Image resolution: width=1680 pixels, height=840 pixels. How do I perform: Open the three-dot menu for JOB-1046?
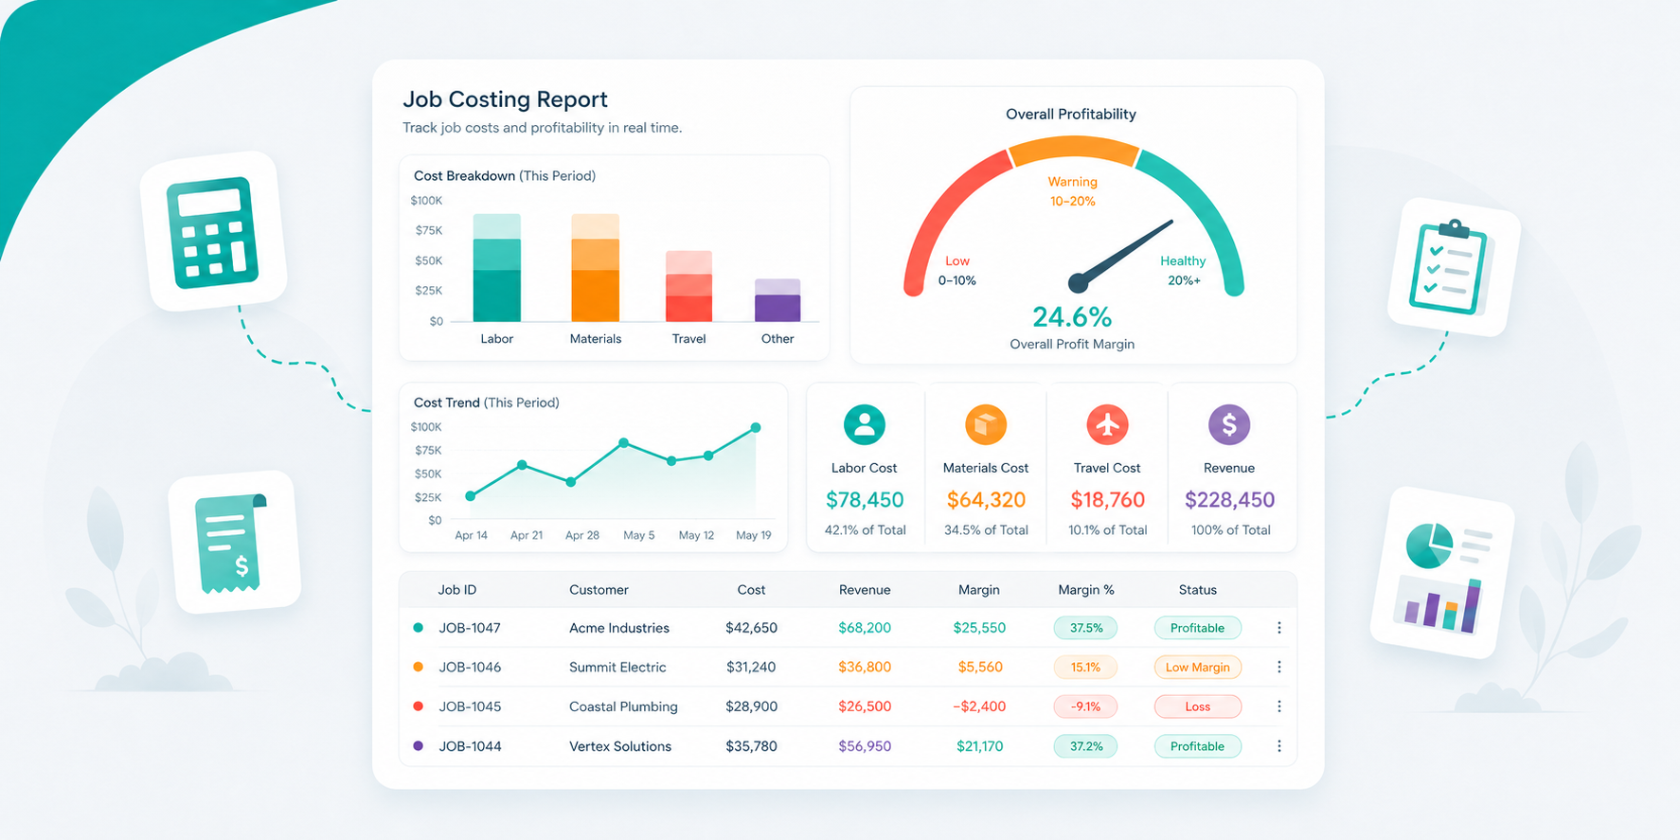[1279, 668]
